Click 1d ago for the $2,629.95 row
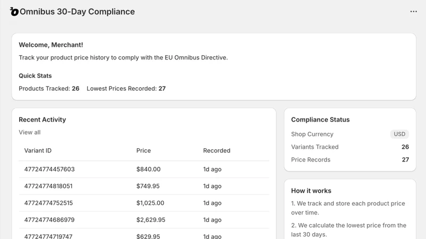 point(212,219)
